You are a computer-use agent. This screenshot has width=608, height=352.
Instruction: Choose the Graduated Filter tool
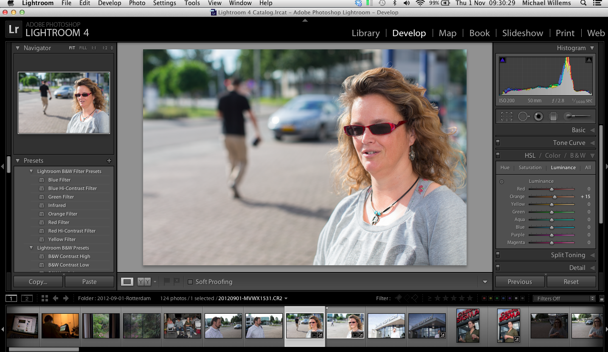click(x=553, y=116)
